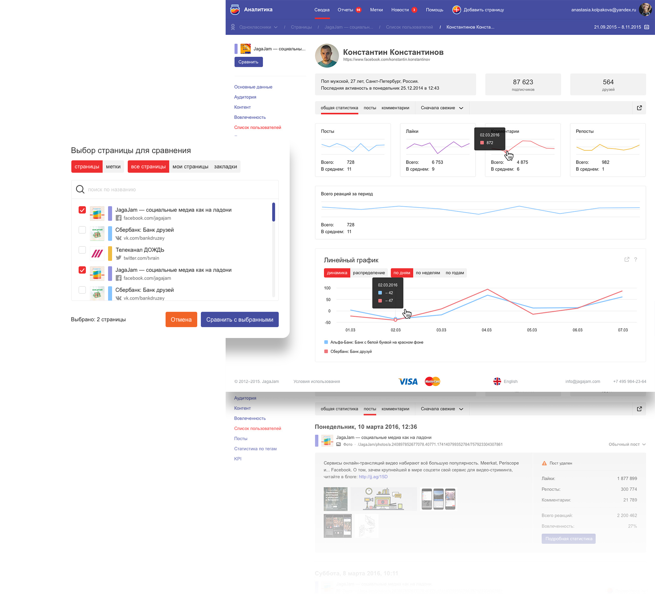Open the upper Сначала свежие sort dropdown
The width and height of the screenshot is (655, 599).
coord(442,108)
